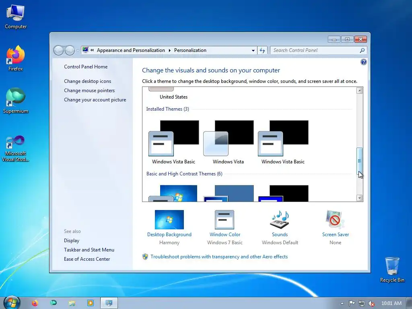Click the muted volume tray icon
The image size is (412, 309).
(x=371, y=303)
